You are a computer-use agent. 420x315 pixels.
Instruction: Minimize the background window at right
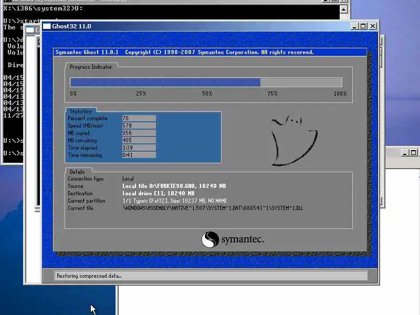click(405, 153)
